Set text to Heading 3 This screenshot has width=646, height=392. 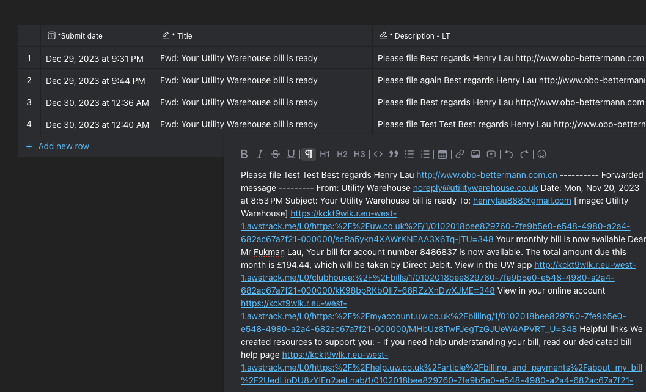359,154
